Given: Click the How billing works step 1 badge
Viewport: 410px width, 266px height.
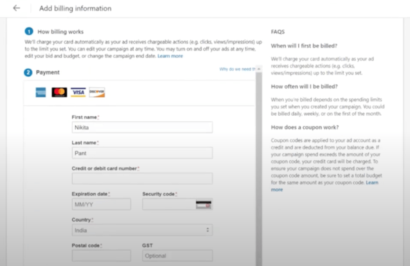Looking at the screenshot, I should (x=29, y=31).
